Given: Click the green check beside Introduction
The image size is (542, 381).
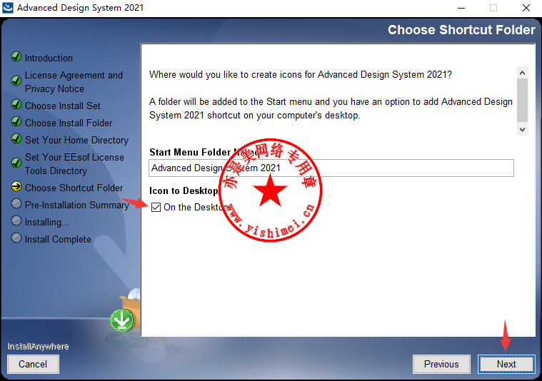Looking at the screenshot, I should (x=16, y=56).
